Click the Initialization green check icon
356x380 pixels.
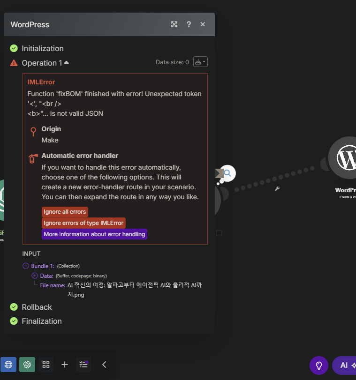(x=14, y=48)
